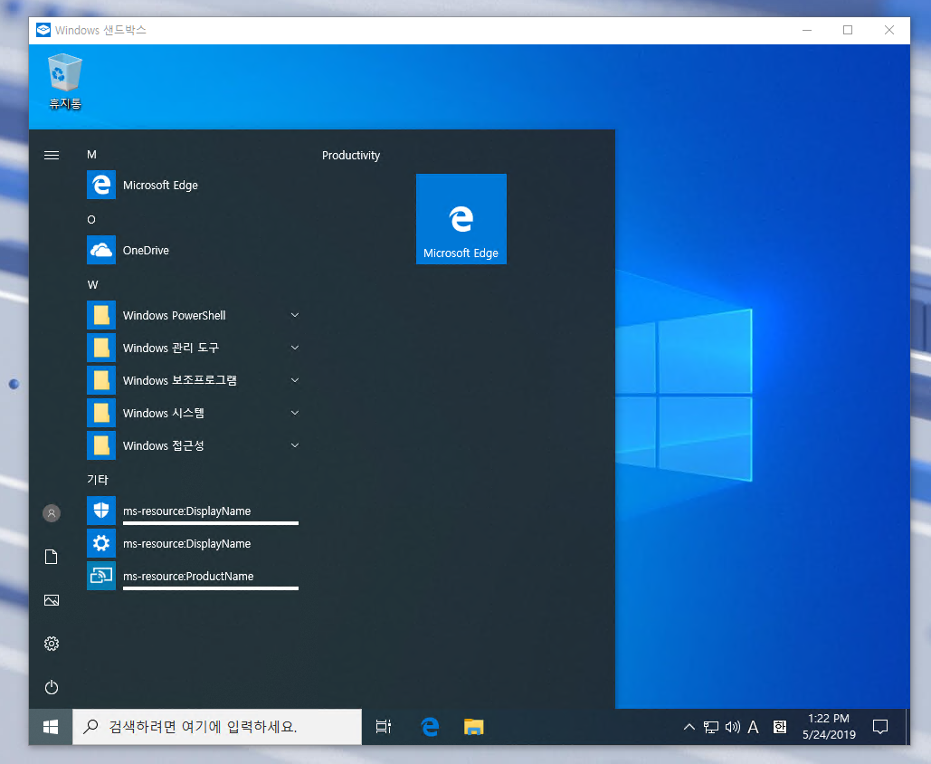Open the Recycle Bin (휴지통) desktop icon

tap(65, 81)
